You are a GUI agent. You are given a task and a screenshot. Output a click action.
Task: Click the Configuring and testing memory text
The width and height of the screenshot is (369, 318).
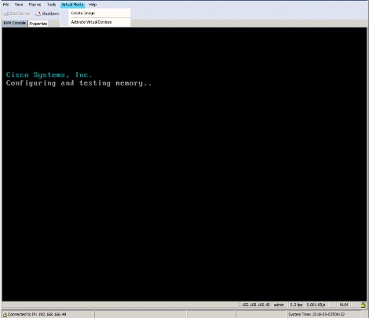click(79, 83)
